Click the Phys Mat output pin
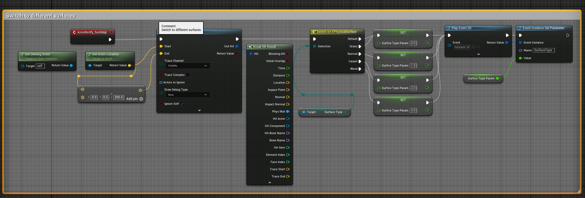Image resolution: width=585 pixels, height=198 pixels. (x=288, y=111)
